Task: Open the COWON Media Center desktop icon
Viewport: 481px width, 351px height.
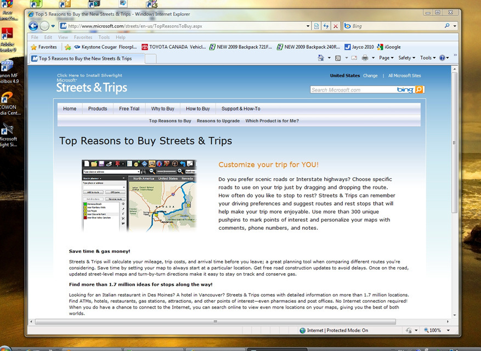Action: pyautogui.click(x=9, y=104)
